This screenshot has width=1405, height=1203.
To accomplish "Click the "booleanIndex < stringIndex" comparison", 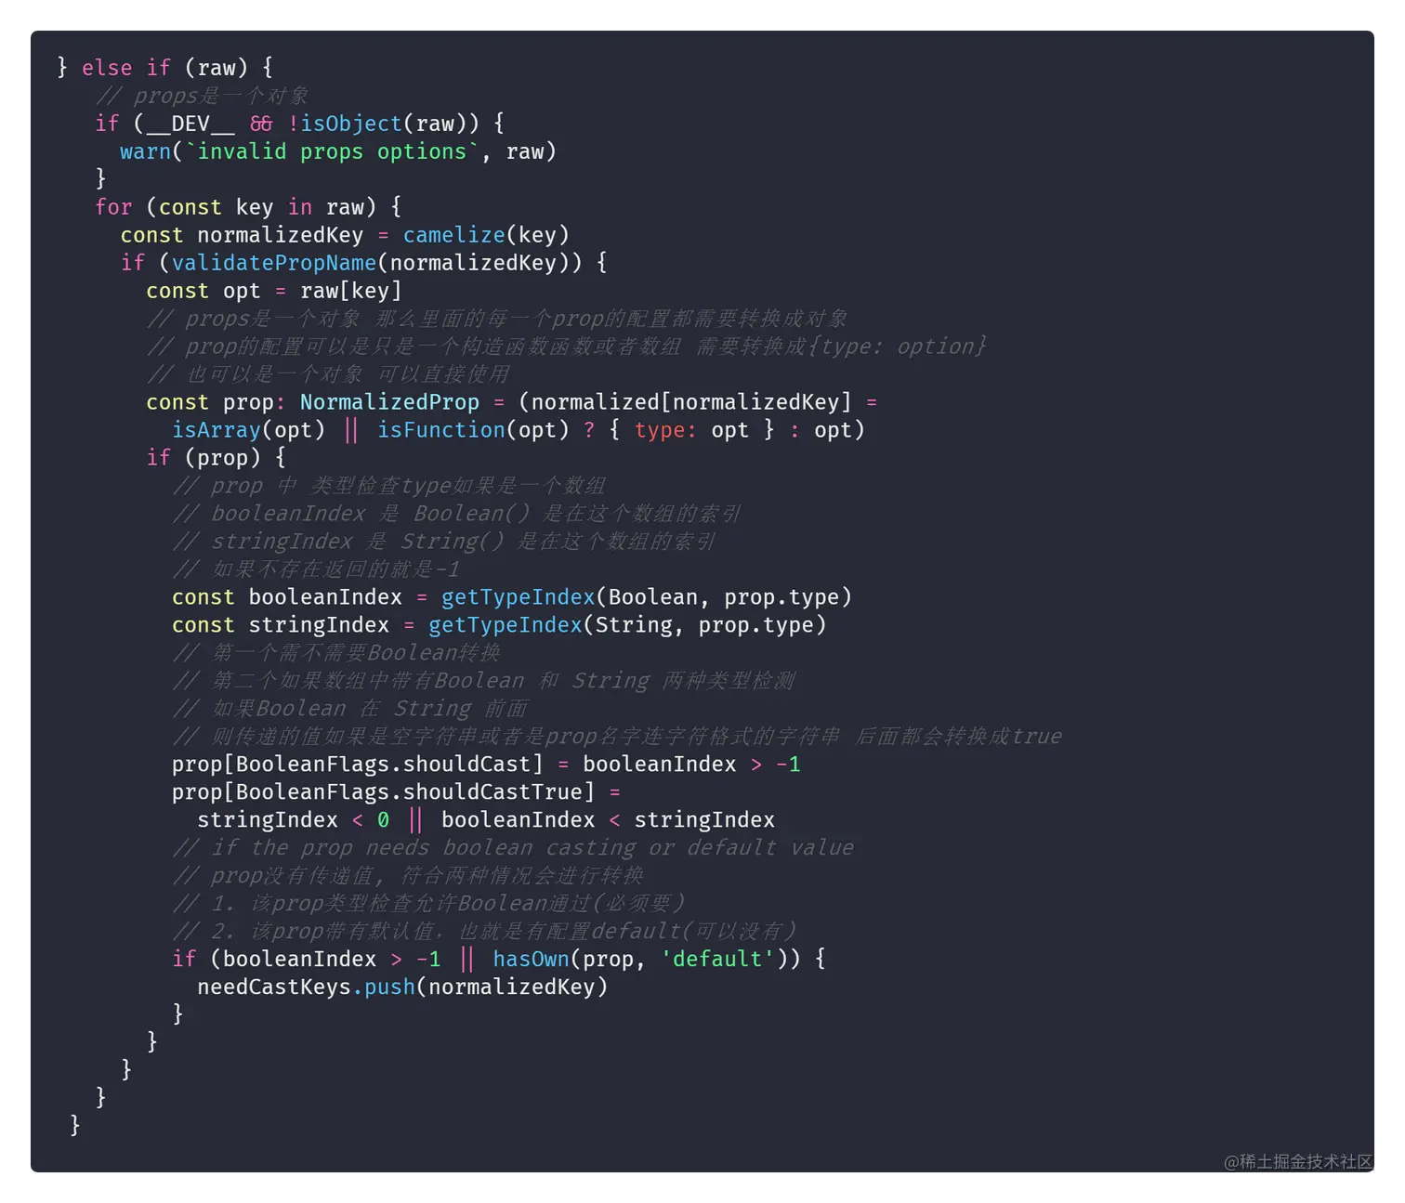I will [x=608, y=820].
